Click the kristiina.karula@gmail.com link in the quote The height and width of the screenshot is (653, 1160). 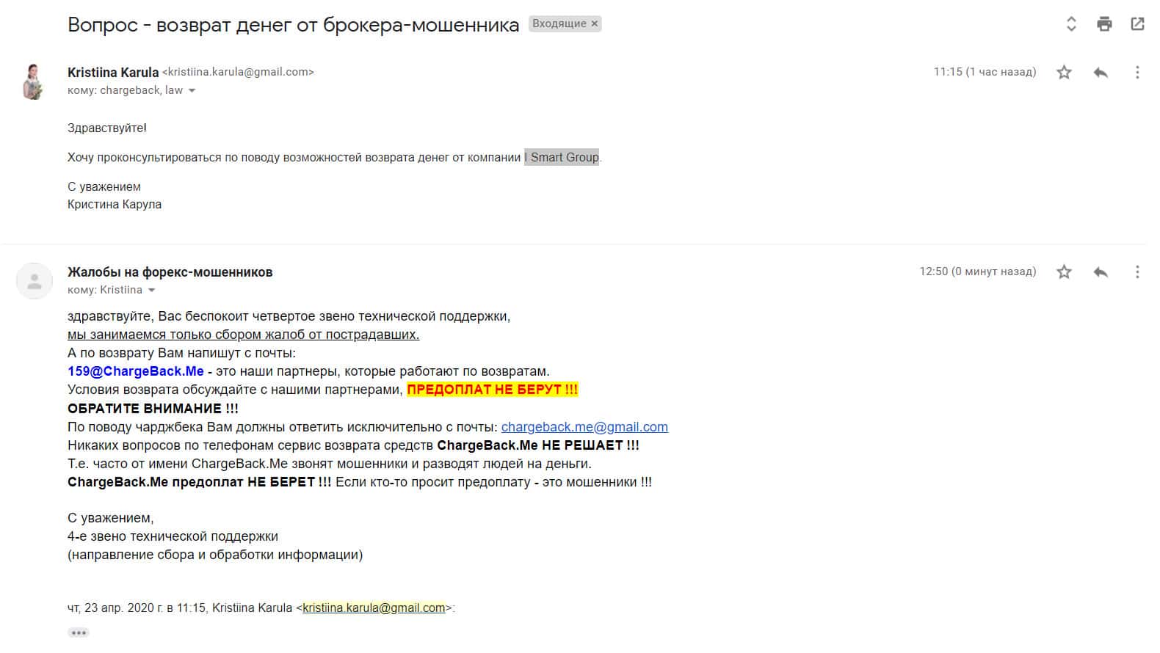(x=374, y=608)
